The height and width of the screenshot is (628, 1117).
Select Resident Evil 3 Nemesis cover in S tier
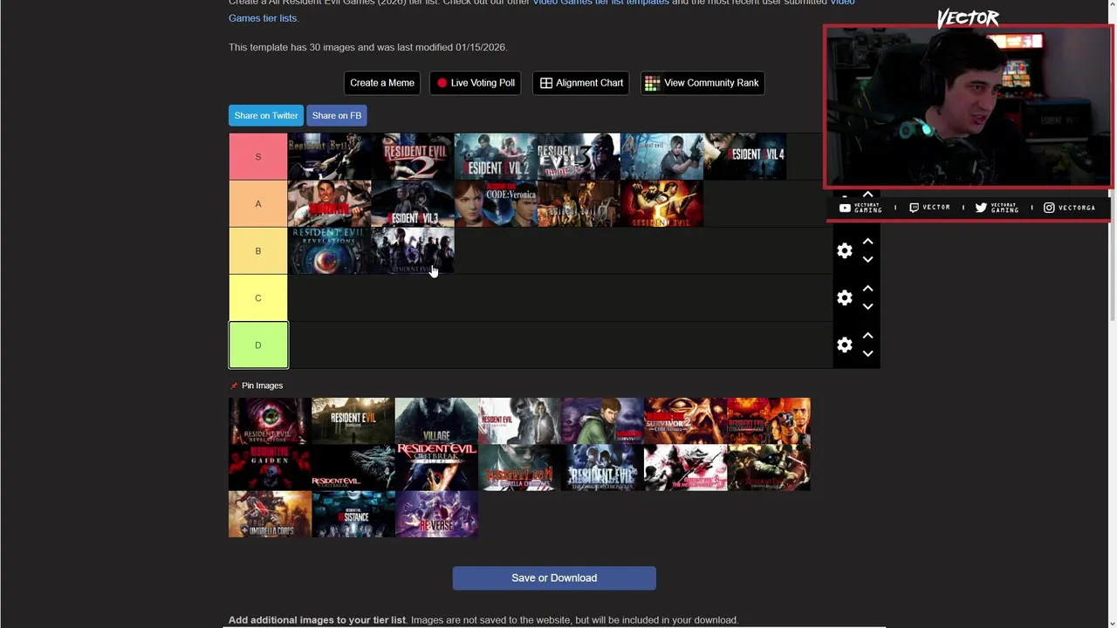(579, 156)
